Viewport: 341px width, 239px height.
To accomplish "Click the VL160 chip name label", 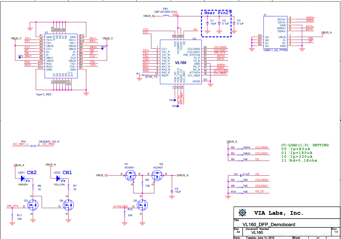I will 181,63.
